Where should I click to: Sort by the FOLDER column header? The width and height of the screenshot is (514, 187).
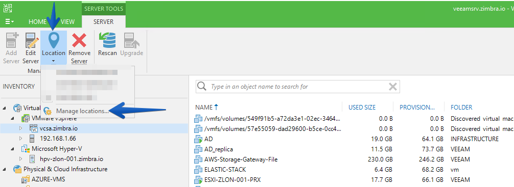click(x=461, y=107)
